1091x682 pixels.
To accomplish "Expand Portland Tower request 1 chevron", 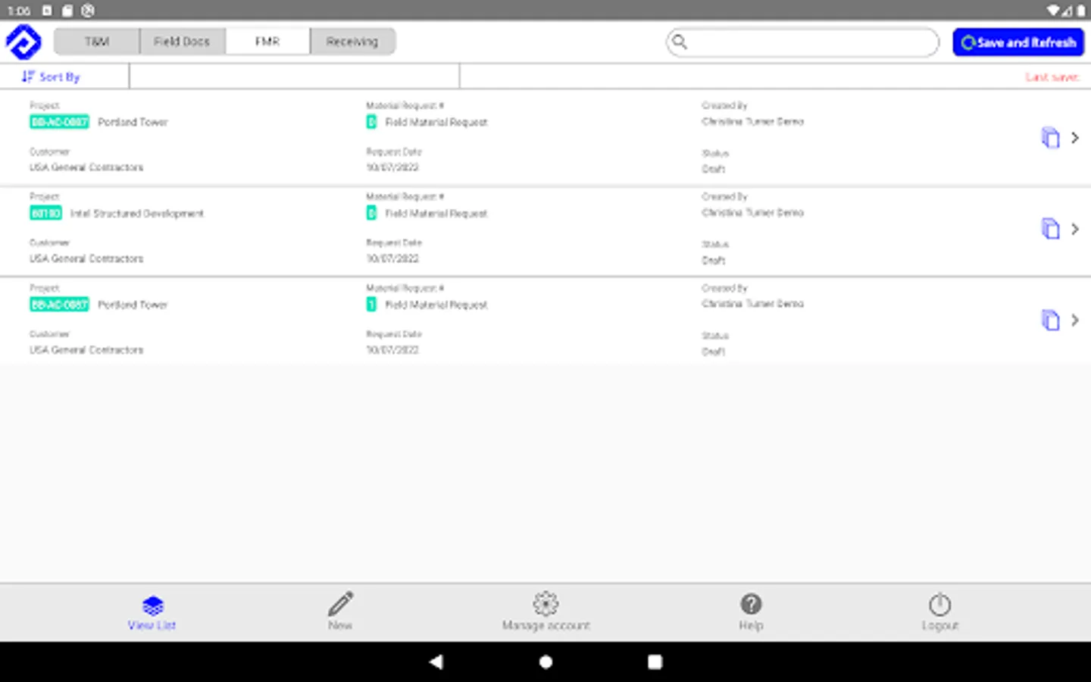I will coord(1074,321).
